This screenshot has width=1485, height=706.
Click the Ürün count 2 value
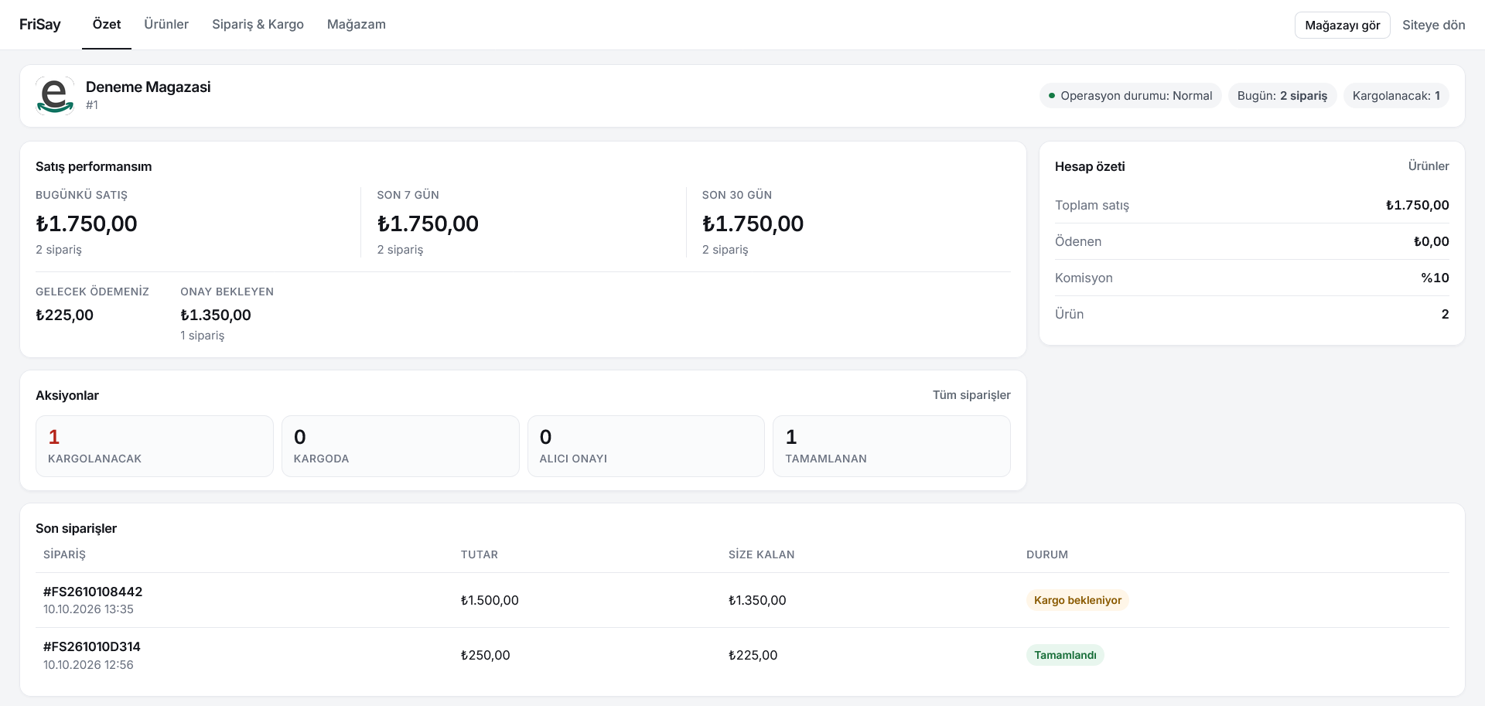[1445, 314]
